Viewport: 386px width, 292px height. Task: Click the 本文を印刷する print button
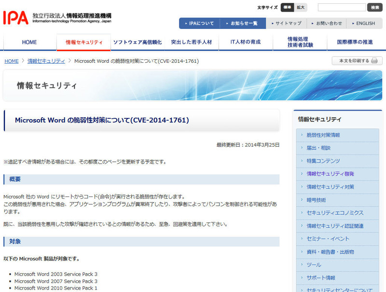357,61
